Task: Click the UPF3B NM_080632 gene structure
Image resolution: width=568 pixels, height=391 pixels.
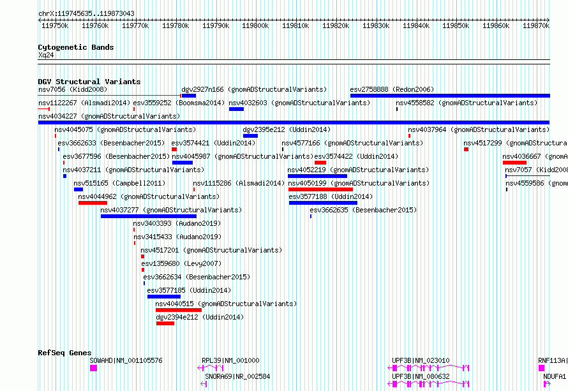Action: pos(428,384)
